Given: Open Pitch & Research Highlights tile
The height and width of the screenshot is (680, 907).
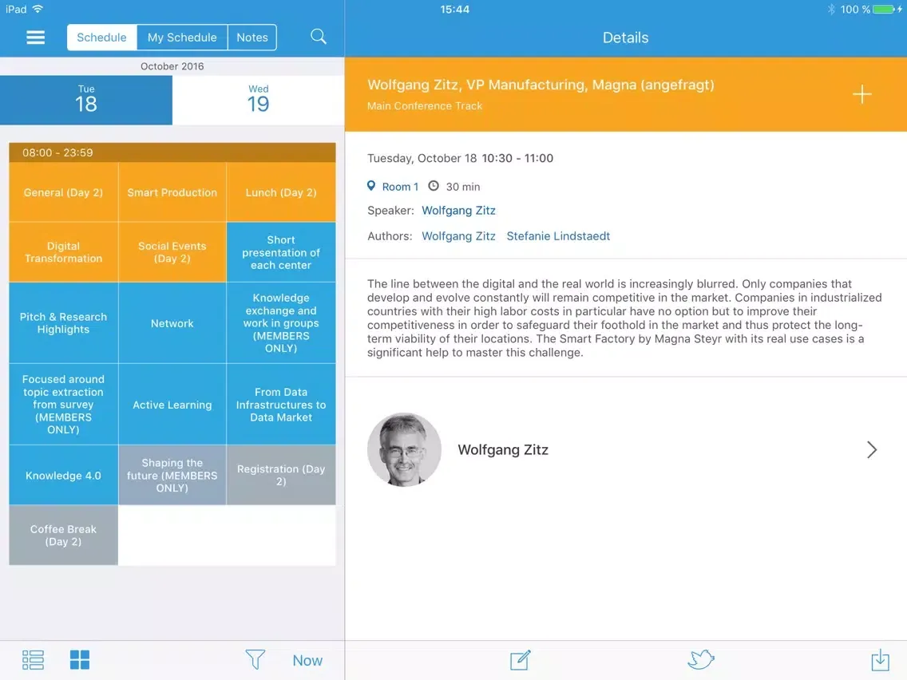Looking at the screenshot, I should [64, 323].
